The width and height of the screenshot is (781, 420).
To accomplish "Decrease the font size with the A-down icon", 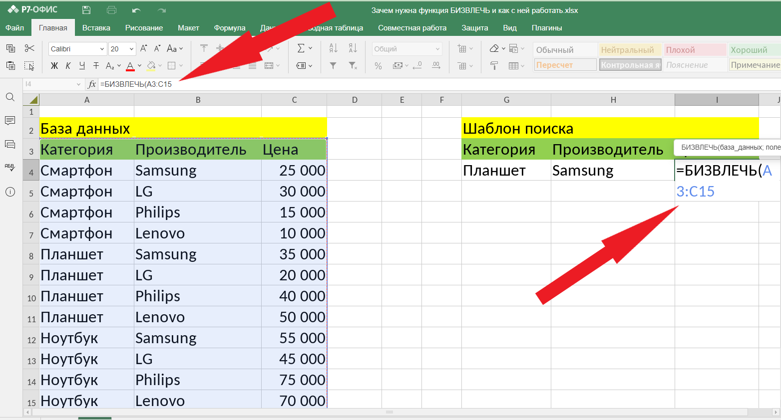I will (x=157, y=48).
